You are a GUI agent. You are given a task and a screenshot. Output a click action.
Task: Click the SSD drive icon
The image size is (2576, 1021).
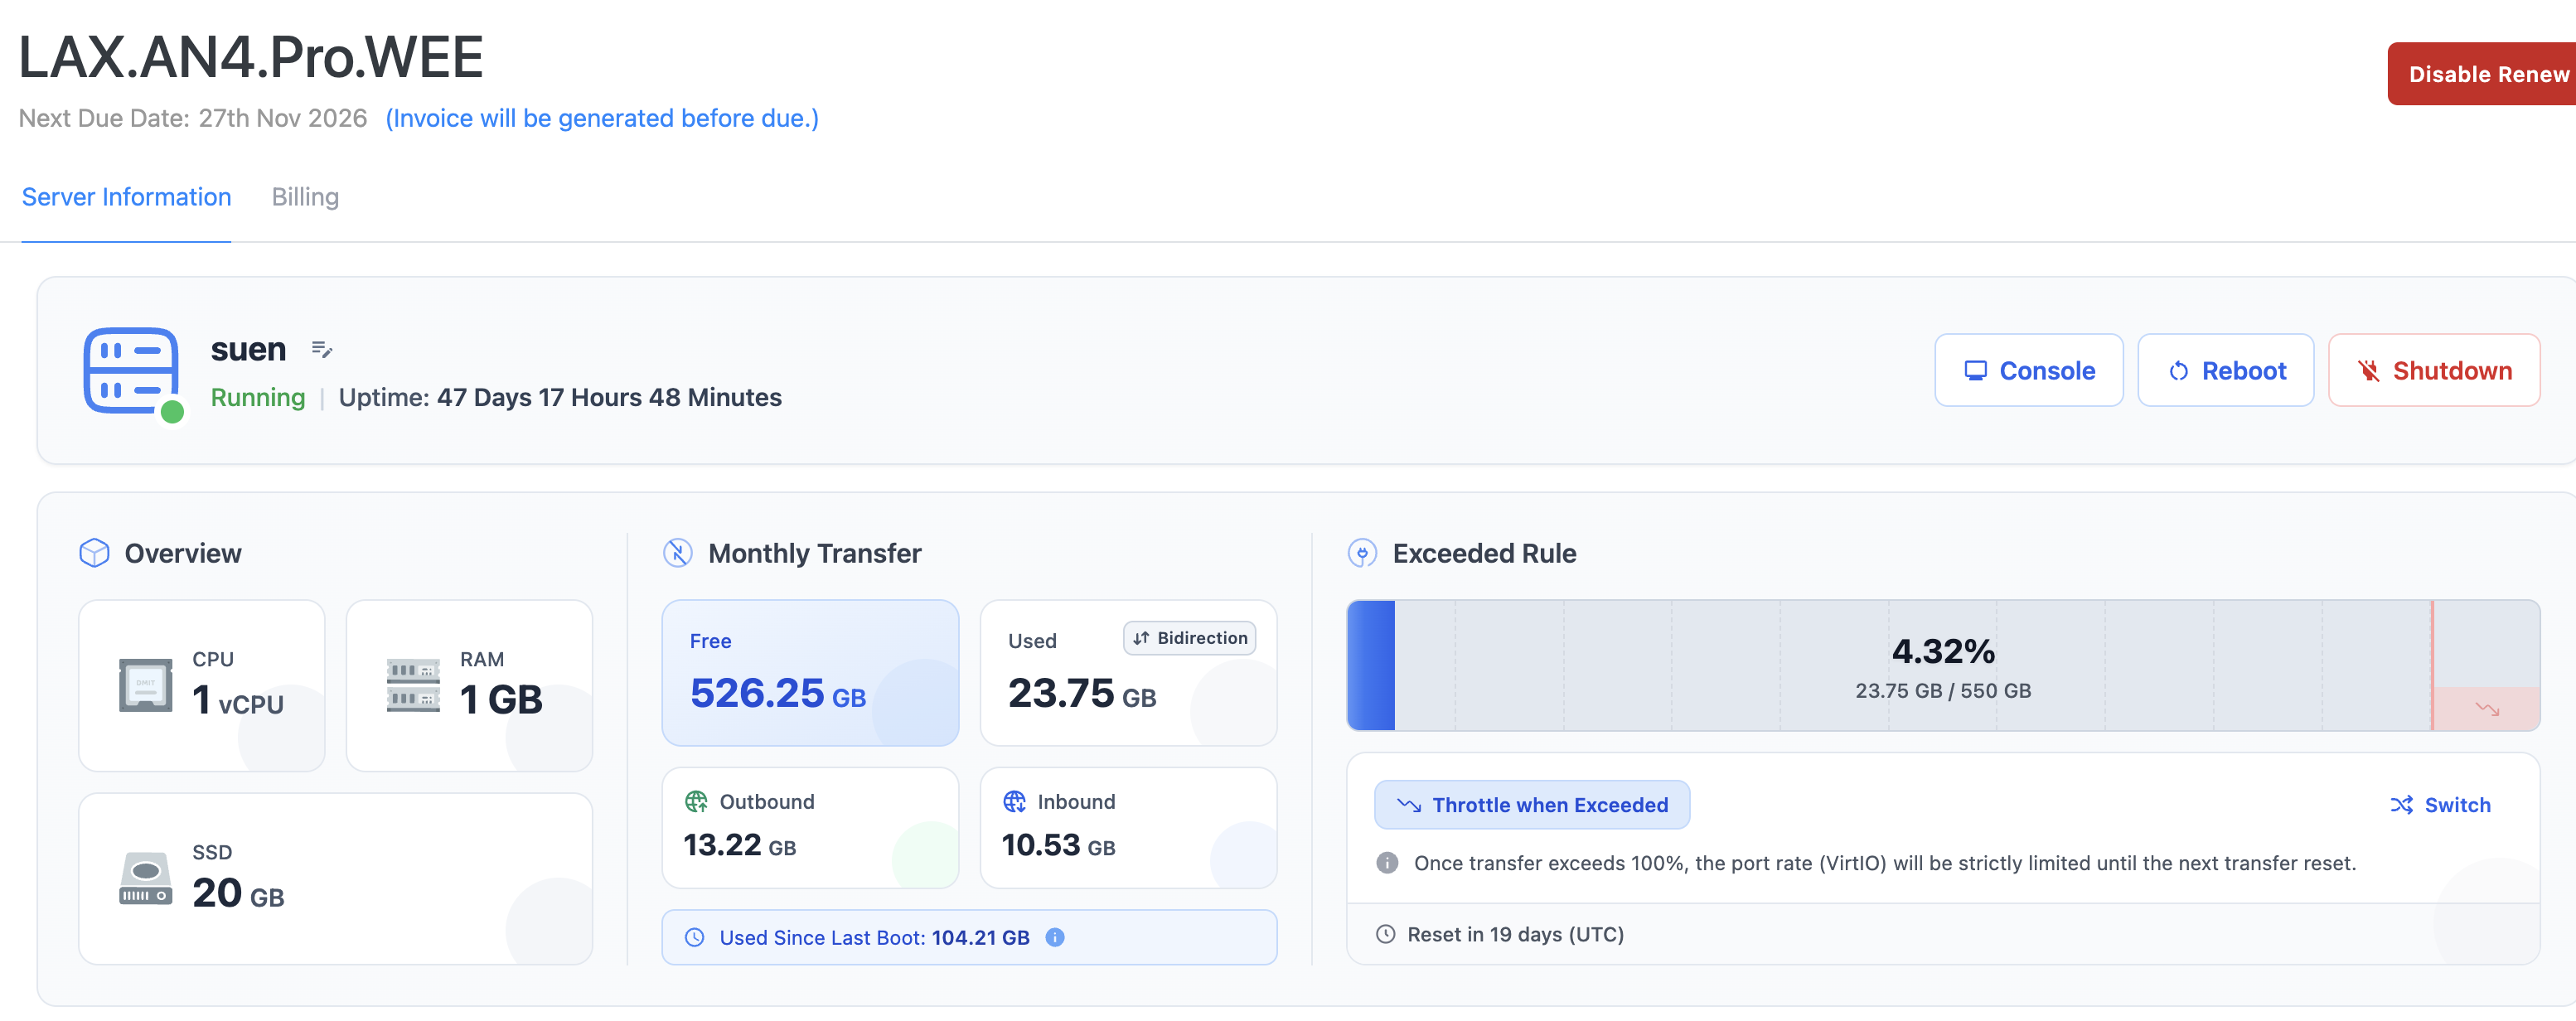[145, 878]
